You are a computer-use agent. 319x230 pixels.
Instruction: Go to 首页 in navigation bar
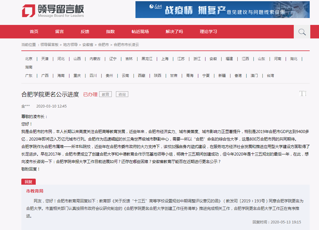[x=34, y=32]
